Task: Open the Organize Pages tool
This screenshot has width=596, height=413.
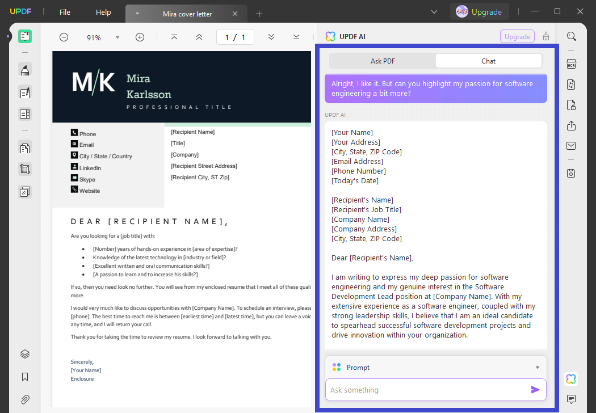Action: (x=24, y=147)
